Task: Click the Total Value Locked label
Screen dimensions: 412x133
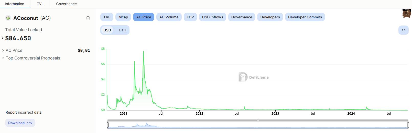Action: coord(24,30)
